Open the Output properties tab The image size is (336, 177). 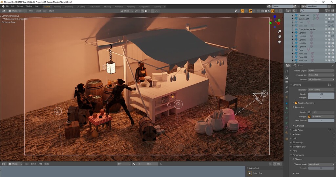coord(287,83)
